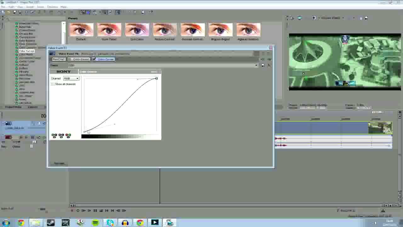The image size is (403, 227).
Task: Pause timeline playback
Action: click(x=95, y=211)
